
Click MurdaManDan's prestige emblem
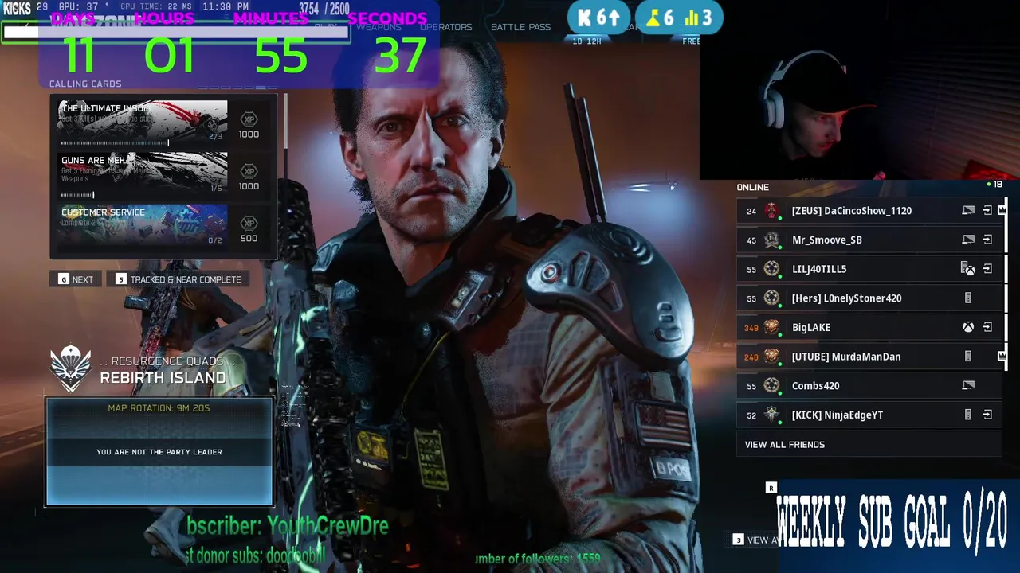point(771,357)
